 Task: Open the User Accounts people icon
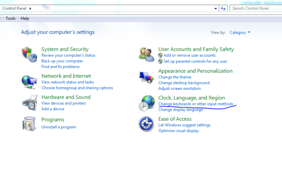click(147, 54)
